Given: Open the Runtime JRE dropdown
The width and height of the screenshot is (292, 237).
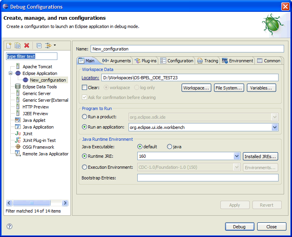Looking at the screenshot, I should tap(237, 157).
